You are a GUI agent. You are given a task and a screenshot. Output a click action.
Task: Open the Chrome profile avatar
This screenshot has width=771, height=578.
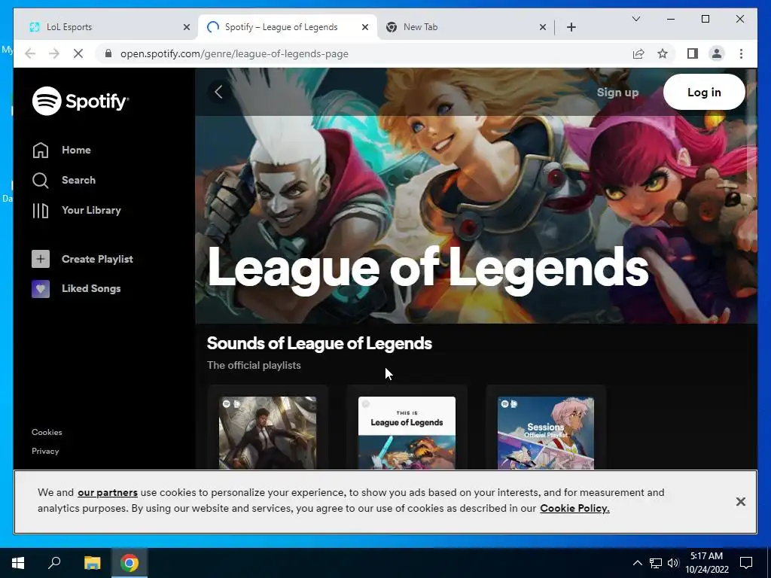click(717, 53)
